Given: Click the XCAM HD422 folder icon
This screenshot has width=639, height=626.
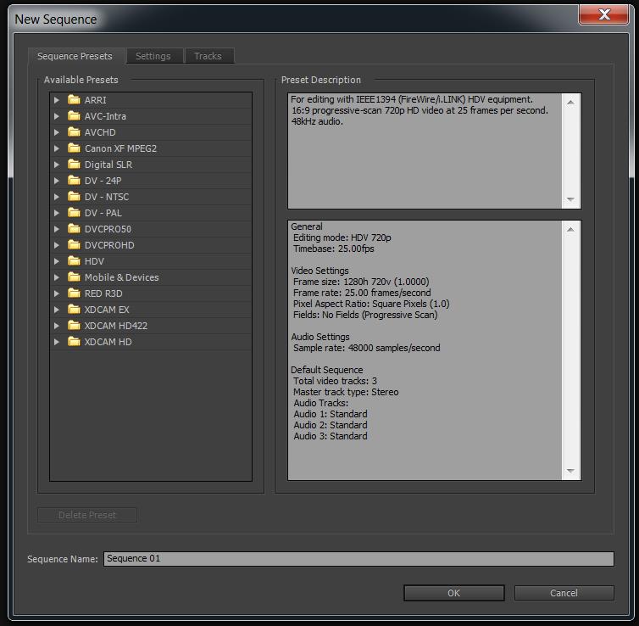Looking at the screenshot, I should coord(74,326).
